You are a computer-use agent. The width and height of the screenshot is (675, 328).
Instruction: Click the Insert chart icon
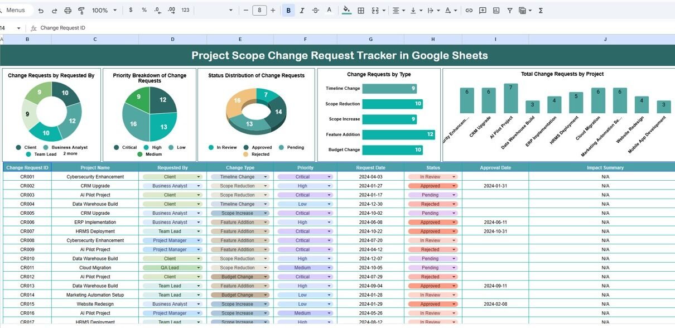pos(496,11)
